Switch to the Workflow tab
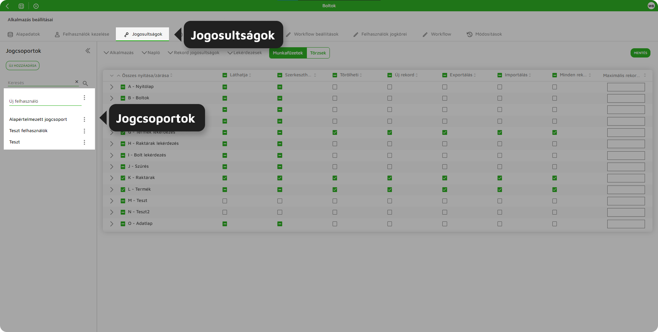Image resolution: width=658 pixels, height=332 pixels. coord(437,34)
